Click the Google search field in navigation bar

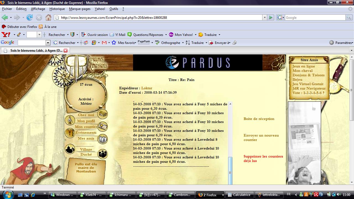pos(315,18)
